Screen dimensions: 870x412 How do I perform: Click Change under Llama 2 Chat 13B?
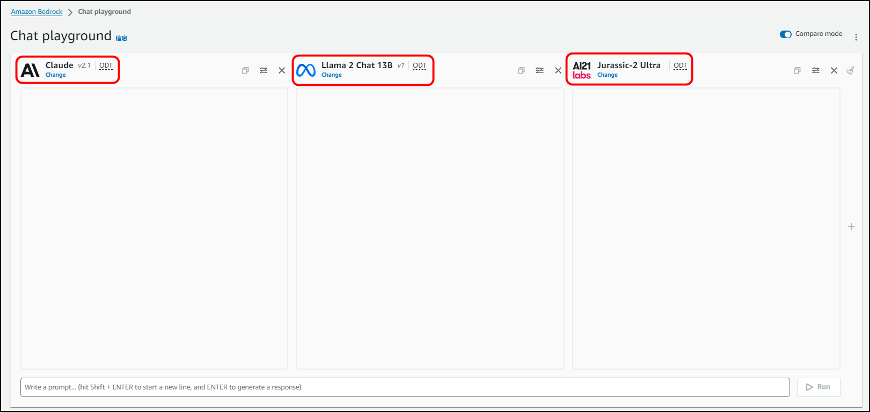click(332, 75)
